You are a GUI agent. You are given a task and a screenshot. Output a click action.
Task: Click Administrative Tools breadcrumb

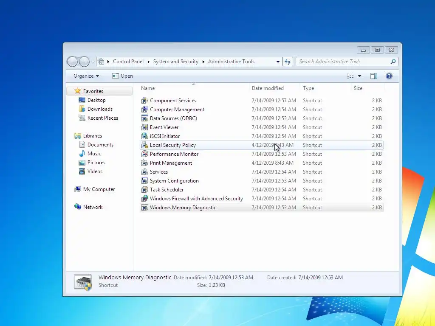pyautogui.click(x=231, y=62)
